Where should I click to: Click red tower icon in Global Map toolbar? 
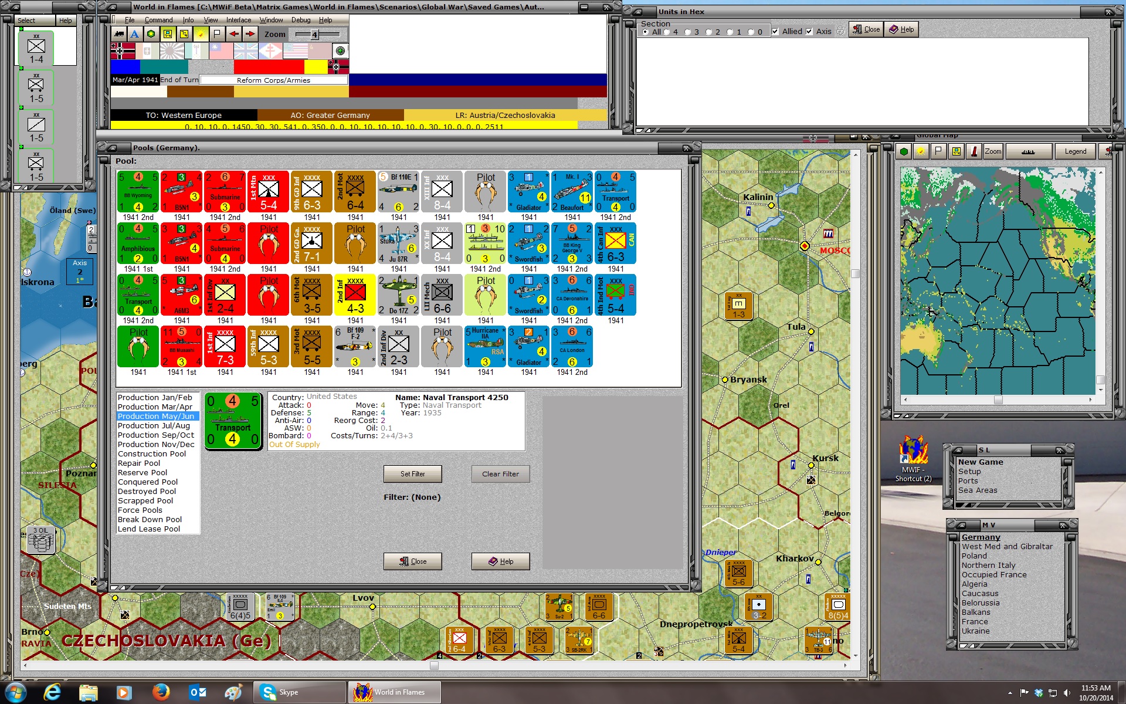click(x=974, y=151)
